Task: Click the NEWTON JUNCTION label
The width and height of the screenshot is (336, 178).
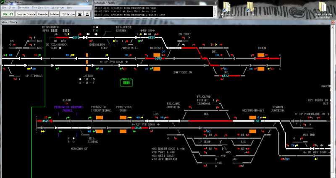Action: click(278, 109)
